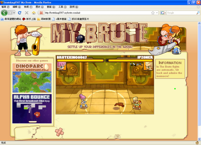Click the page scrollbar down arrow

tap(199, 139)
